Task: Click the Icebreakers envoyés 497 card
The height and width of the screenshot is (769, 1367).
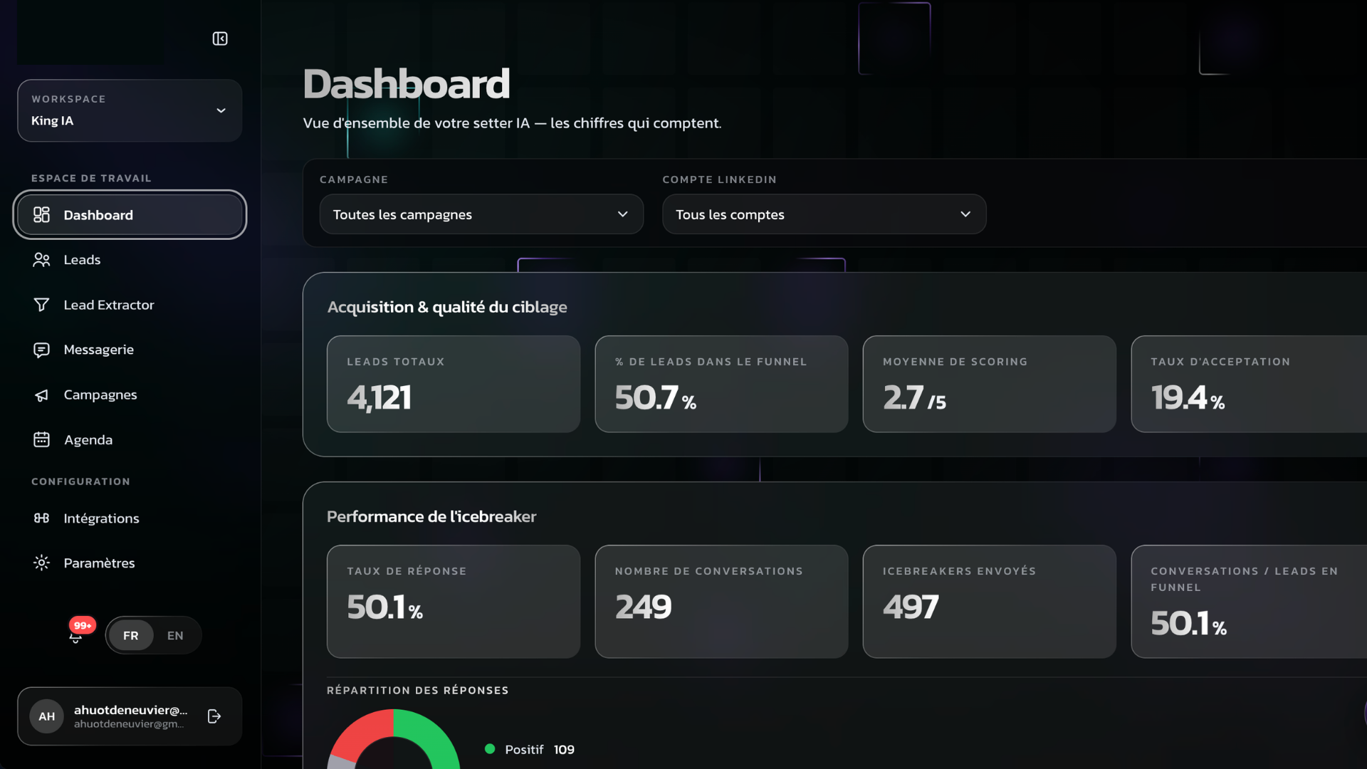Action: pyautogui.click(x=990, y=602)
